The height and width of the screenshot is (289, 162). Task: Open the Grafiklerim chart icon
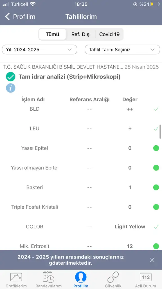coord(16,277)
